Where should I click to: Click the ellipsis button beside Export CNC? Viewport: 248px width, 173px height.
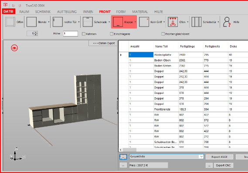(209, 166)
